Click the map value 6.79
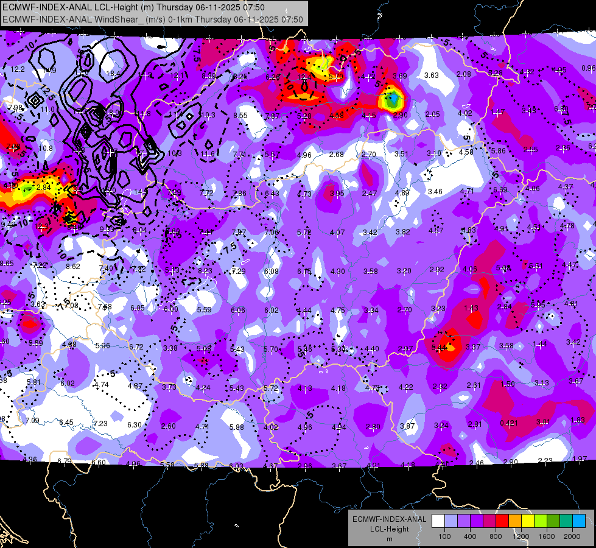Image resolution: width=596 pixels, height=548 pixels. [x=65, y=462]
